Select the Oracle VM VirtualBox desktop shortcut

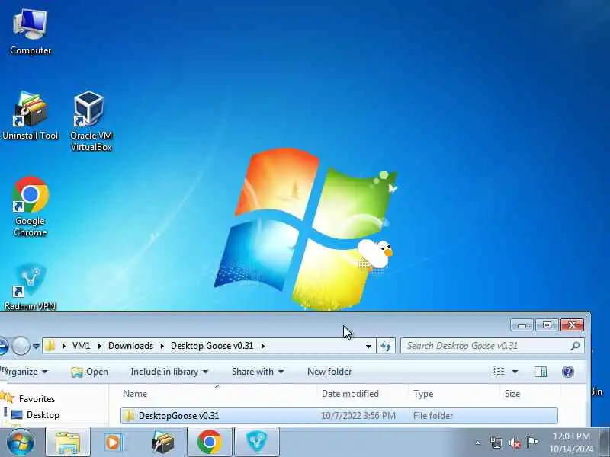(91, 121)
